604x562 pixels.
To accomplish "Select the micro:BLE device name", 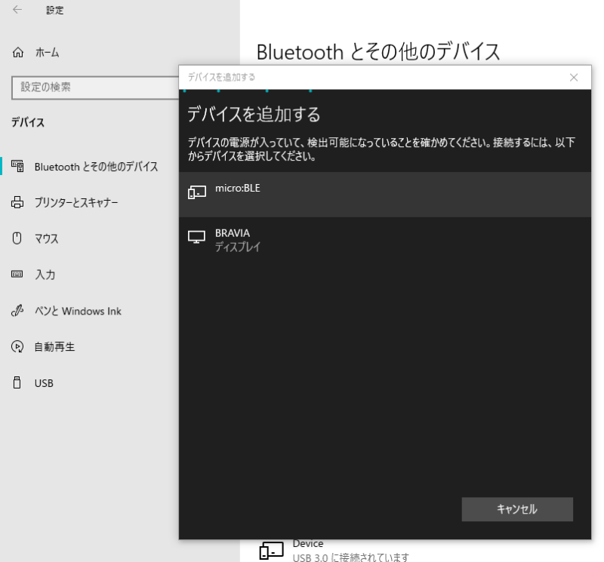I will [237, 188].
